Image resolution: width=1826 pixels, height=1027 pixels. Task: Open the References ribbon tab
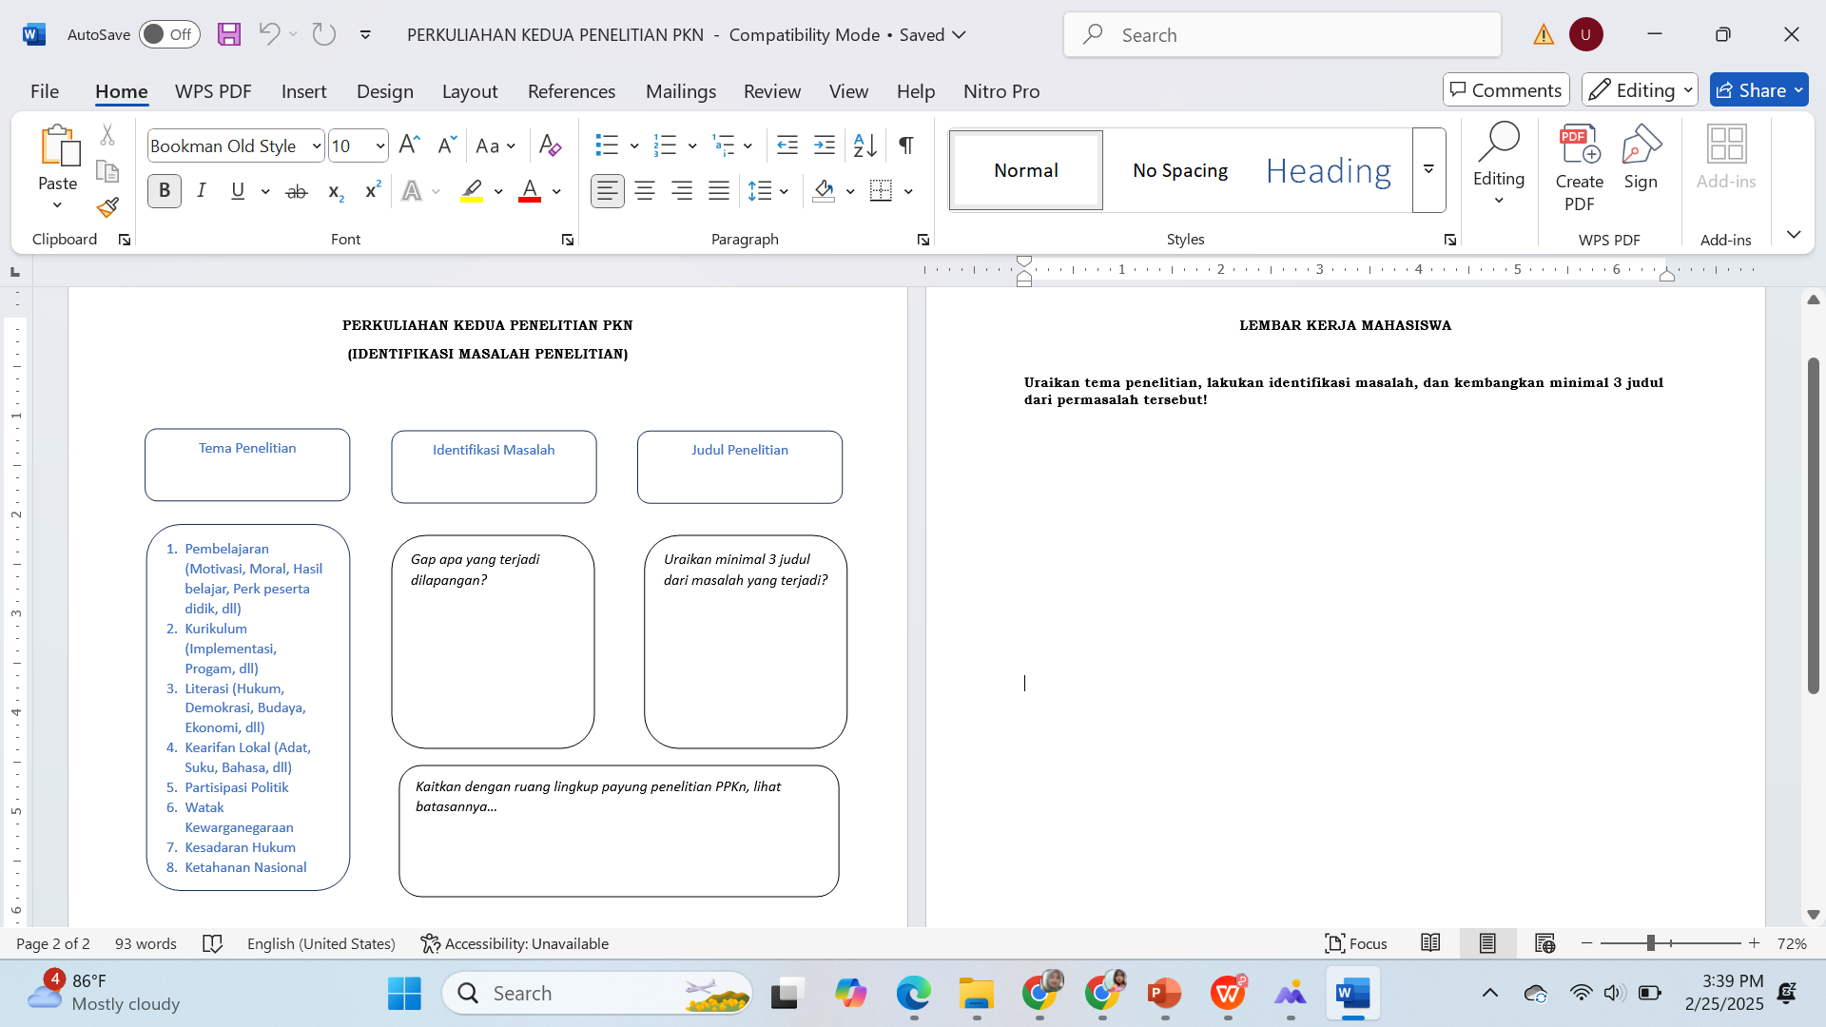(x=571, y=91)
